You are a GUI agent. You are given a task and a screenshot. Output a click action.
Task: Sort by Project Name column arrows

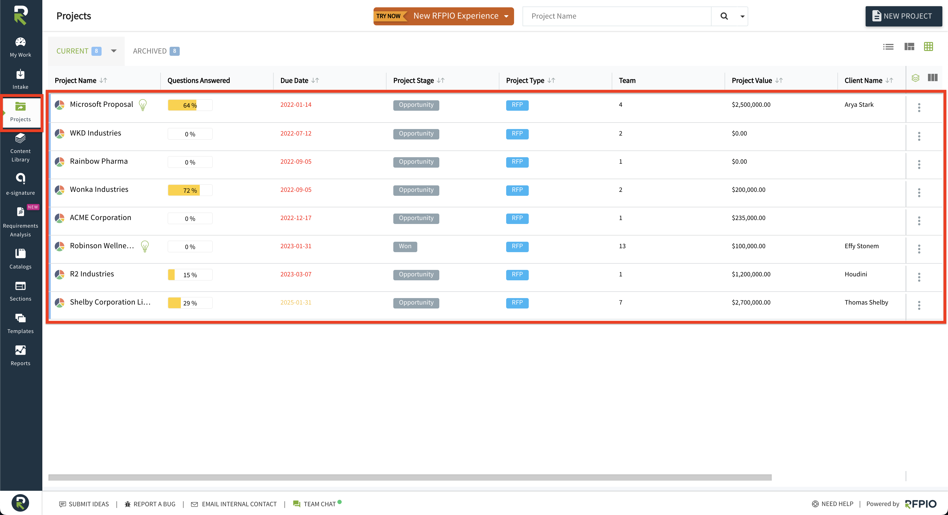point(104,81)
